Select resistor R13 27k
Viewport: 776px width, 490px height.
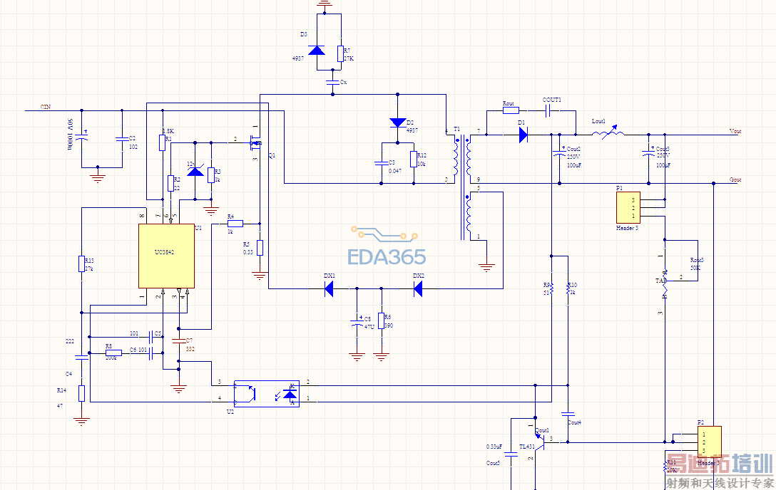(x=81, y=264)
